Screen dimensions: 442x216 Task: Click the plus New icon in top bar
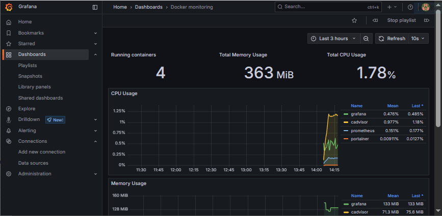(389, 7)
